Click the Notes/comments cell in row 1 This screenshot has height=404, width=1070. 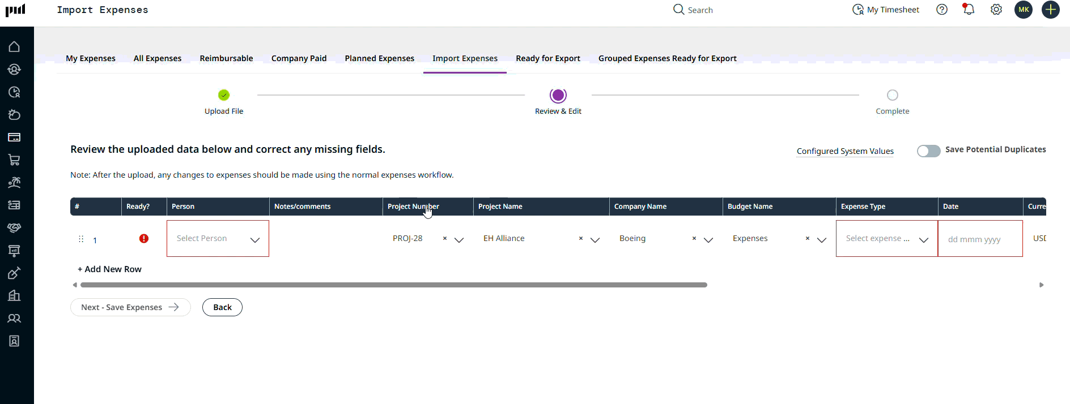[326, 239]
